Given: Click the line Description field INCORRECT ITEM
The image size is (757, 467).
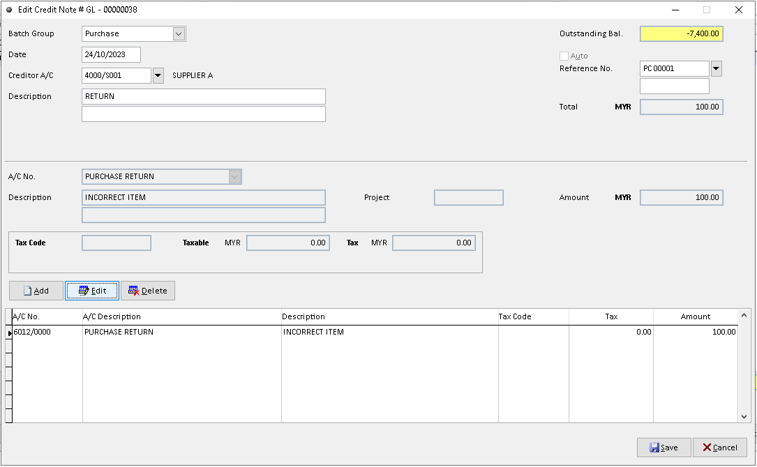Looking at the screenshot, I should 203,197.
